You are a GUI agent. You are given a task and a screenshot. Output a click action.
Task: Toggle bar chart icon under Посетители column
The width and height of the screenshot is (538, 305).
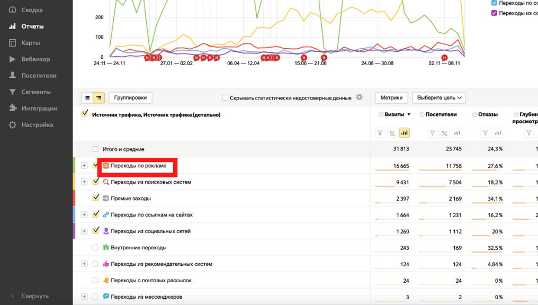[456, 133]
